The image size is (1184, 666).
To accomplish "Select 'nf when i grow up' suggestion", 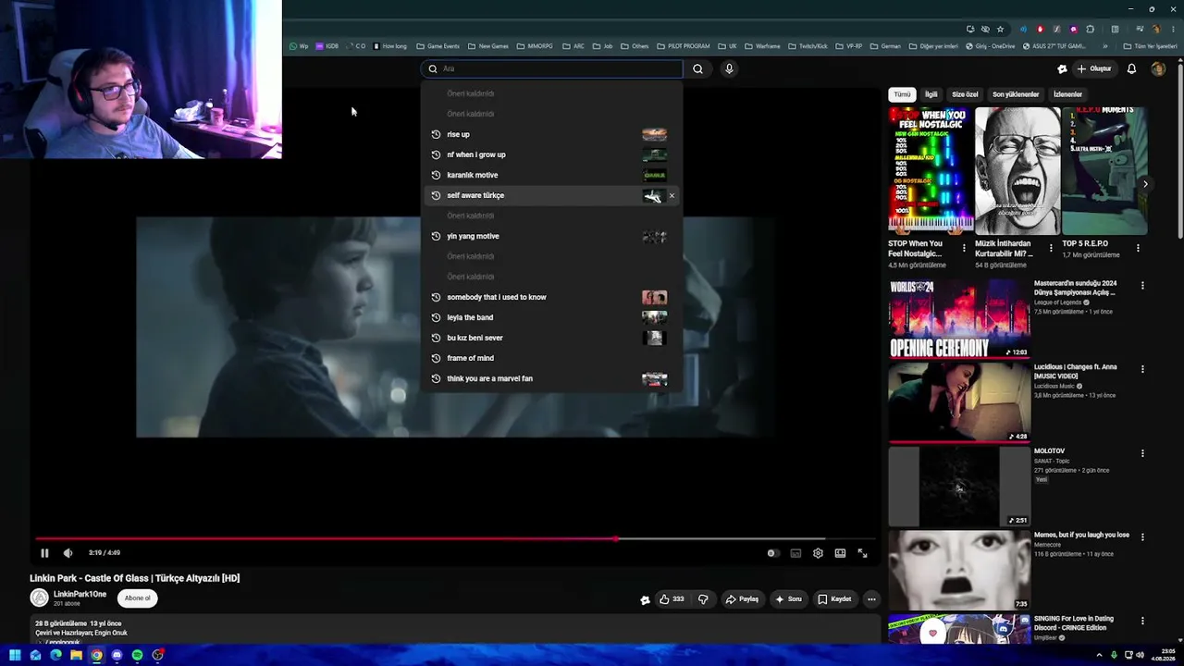I will [x=551, y=154].
